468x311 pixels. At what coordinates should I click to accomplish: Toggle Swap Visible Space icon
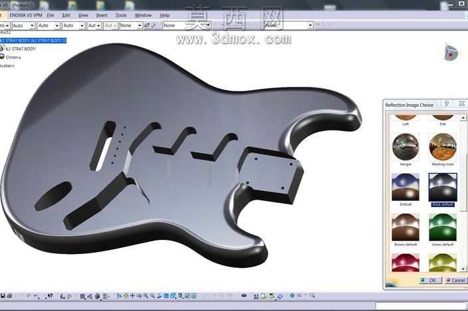pos(194,296)
